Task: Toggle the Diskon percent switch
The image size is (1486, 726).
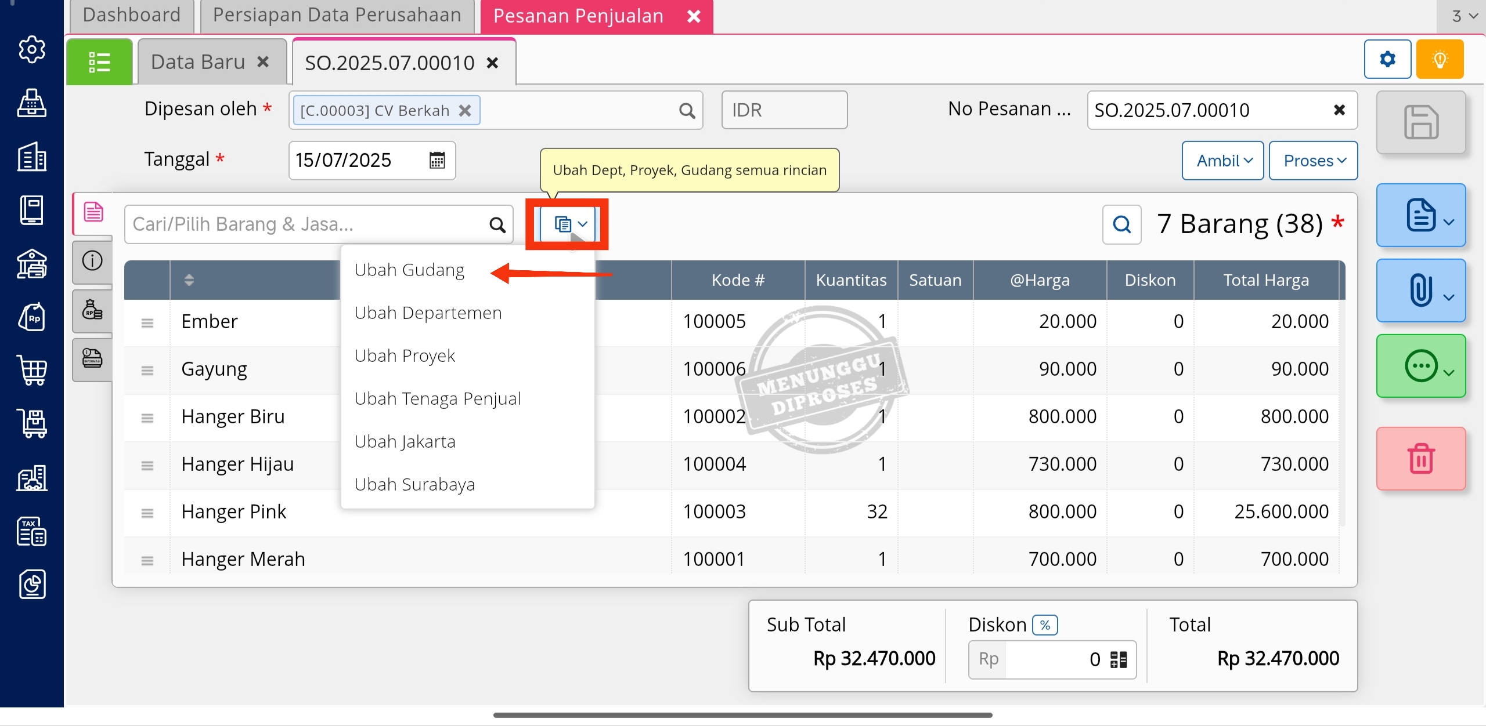Action: (x=1045, y=625)
